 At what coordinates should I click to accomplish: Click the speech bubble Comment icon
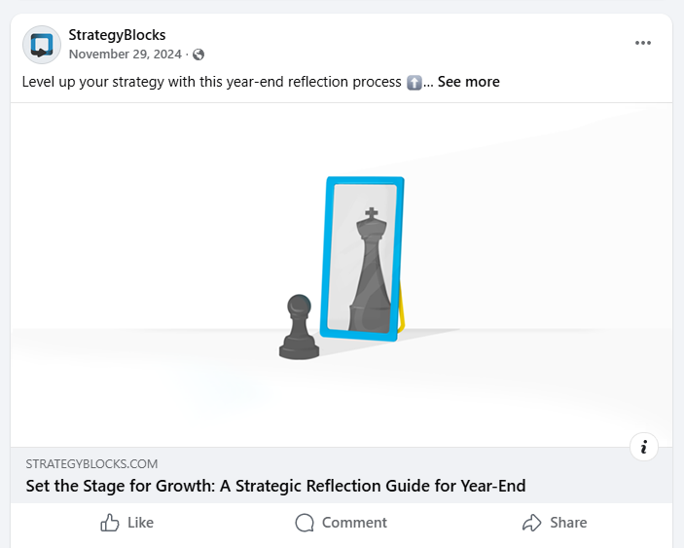tap(305, 523)
